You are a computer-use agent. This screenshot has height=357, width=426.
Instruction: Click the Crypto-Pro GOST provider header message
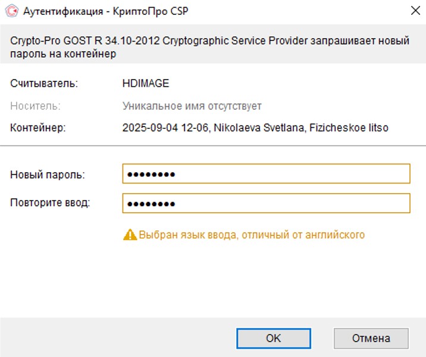(209, 47)
